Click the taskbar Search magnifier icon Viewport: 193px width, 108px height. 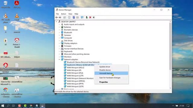tap(8, 106)
